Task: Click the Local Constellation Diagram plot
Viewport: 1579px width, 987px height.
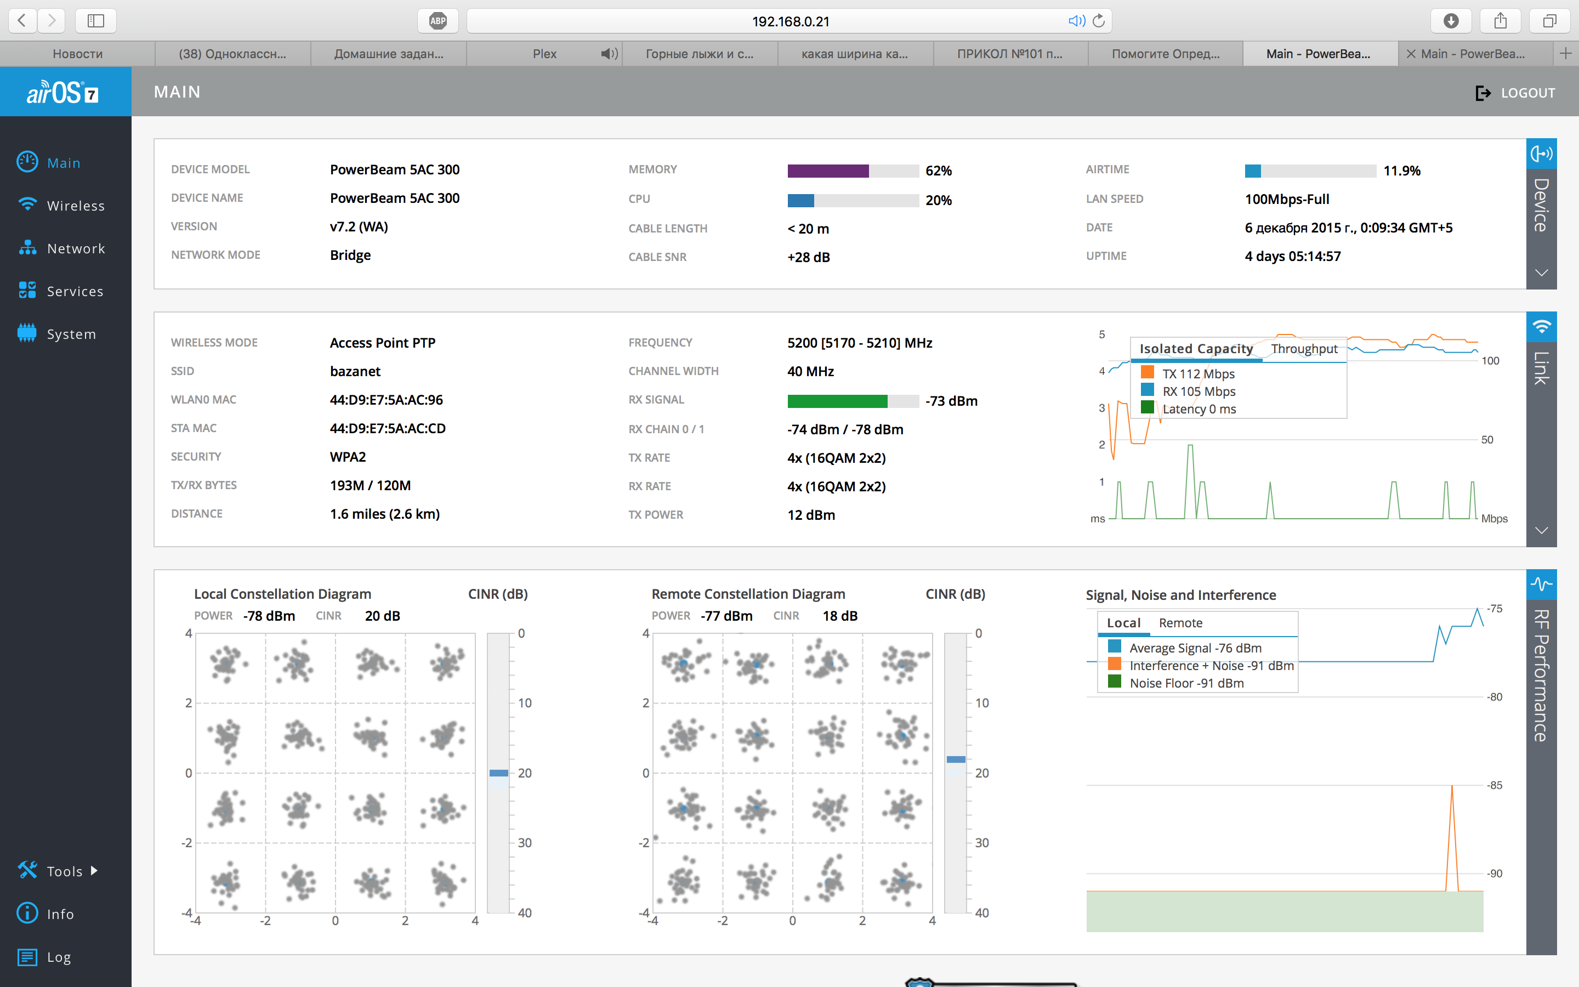Action: coord(336,773)
